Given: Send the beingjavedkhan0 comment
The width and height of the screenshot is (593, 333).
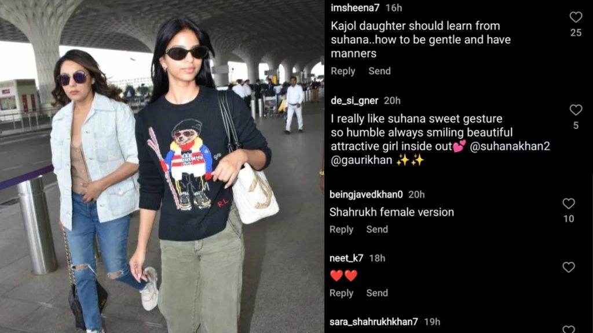Looking at the screenshot, I should point(377,229).
